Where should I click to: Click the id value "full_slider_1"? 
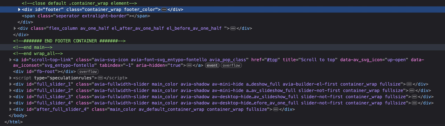tap(53, 84)
